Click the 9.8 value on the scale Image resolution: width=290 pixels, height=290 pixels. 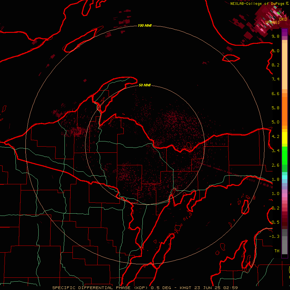tap(275, 36)
